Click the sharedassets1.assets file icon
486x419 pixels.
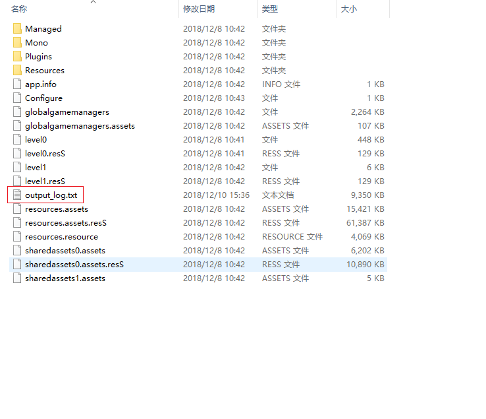pyautogui.click(x=17, y=278)
